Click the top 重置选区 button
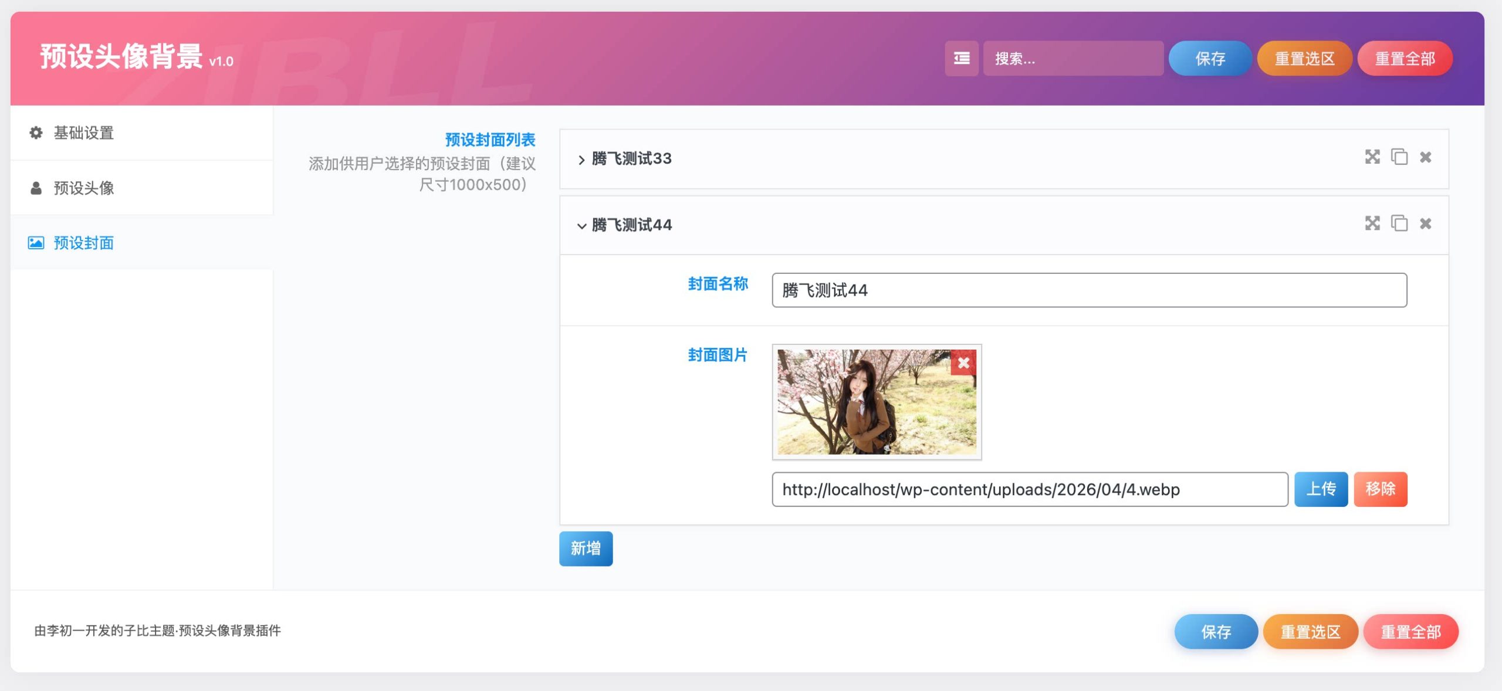This screenshot has width=1502, height=691. [x=1304, y=58]
